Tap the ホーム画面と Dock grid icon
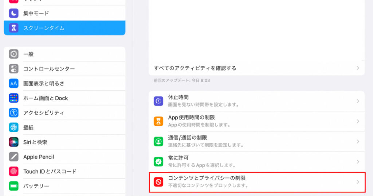Image resolution: width=373 pixels, height=196 pixels. (13, 98)
